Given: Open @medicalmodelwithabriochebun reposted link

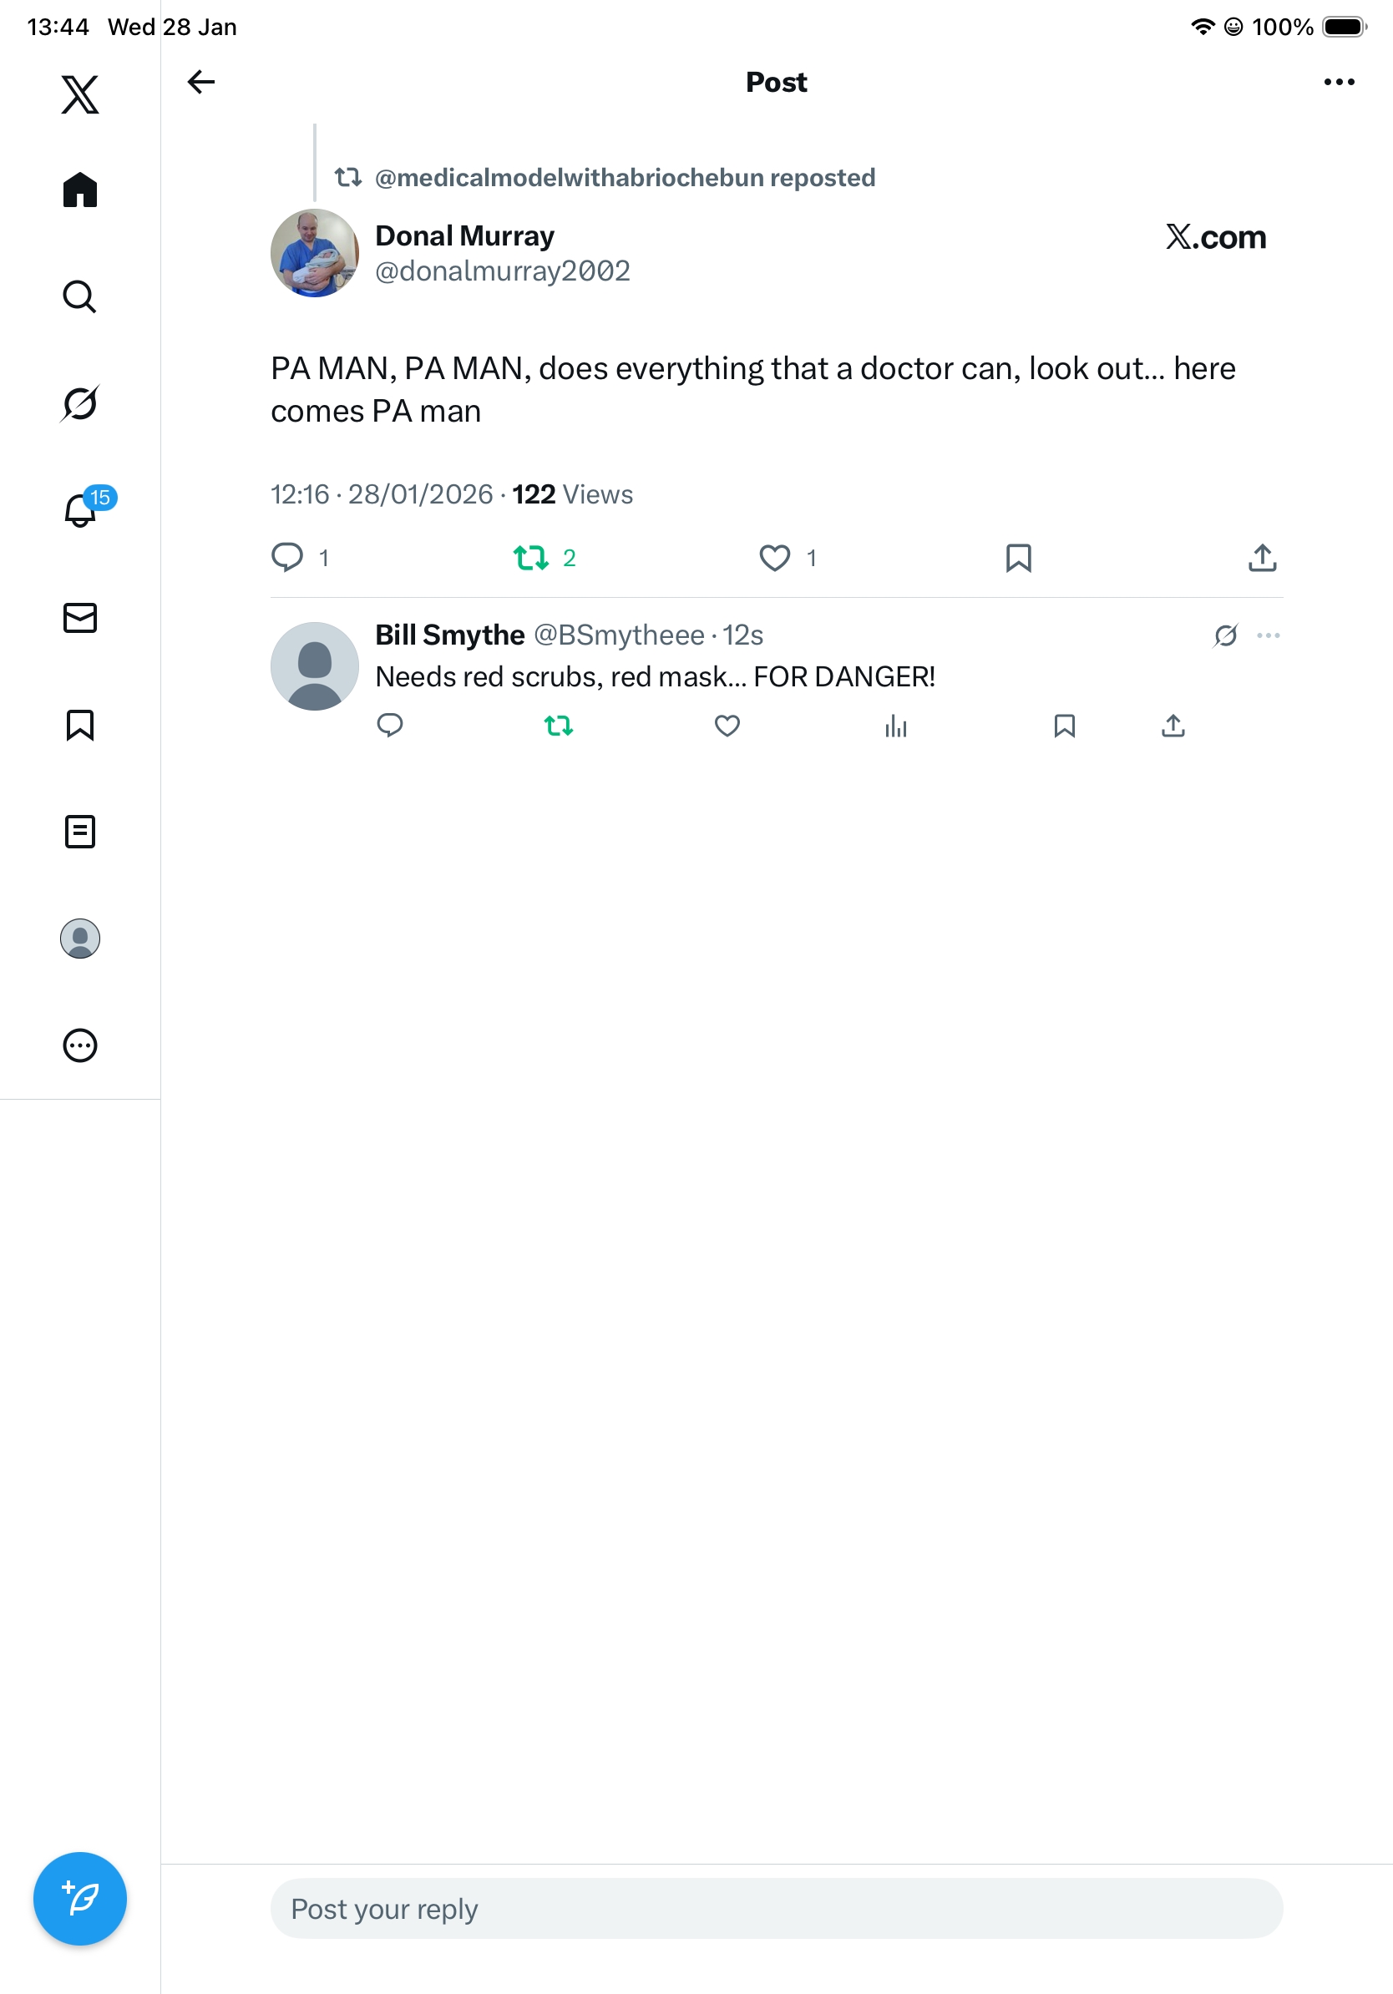Looking at the screenshot, I should click(x=625, y=178).
